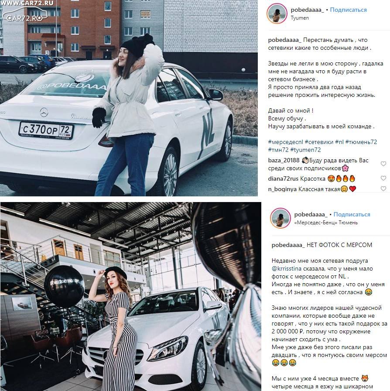
Task: Click the CAR72.RU watermark logo
Action: (x=25, y=13)
